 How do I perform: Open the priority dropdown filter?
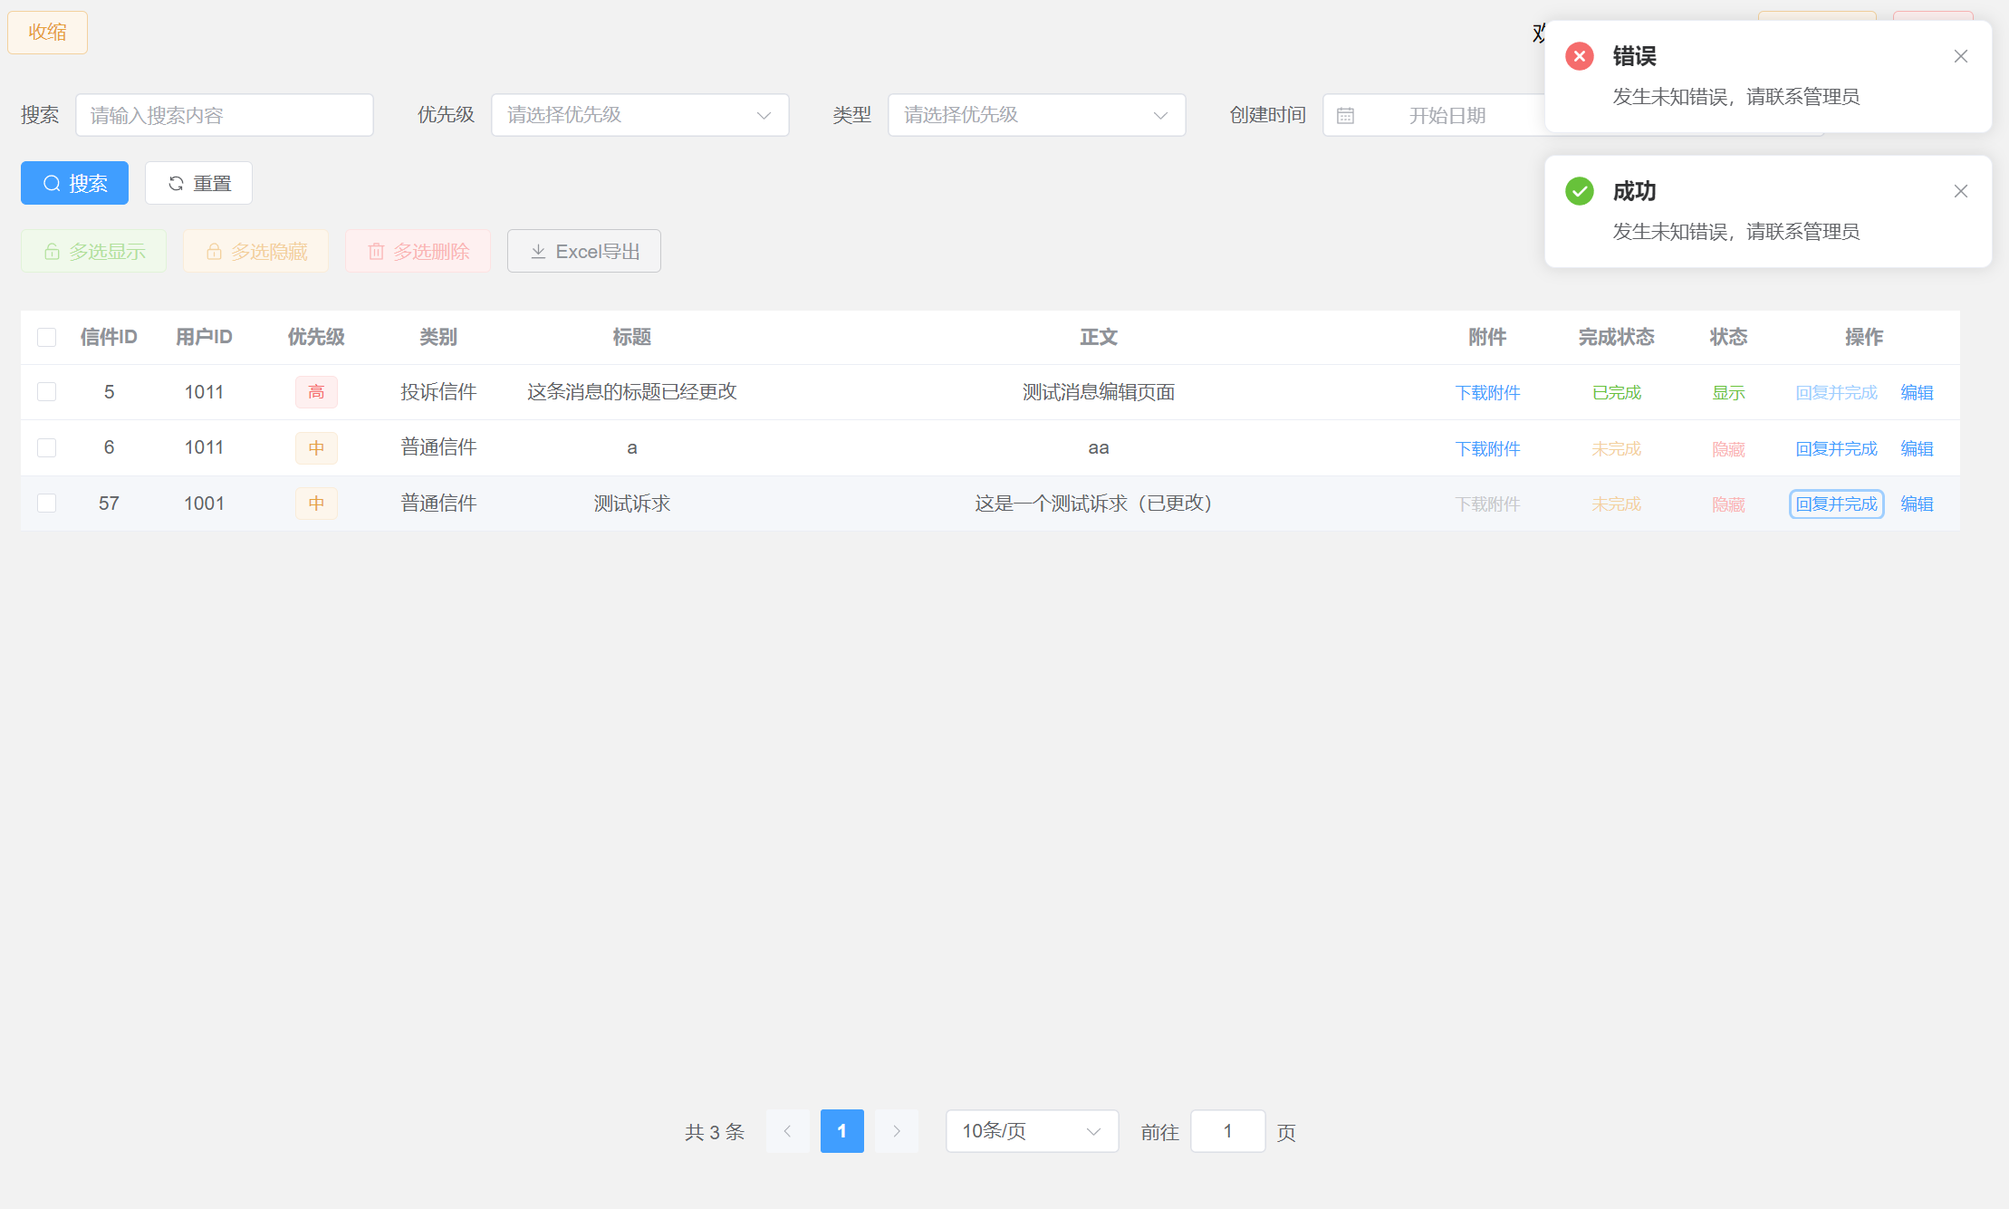tap(639, 115)
